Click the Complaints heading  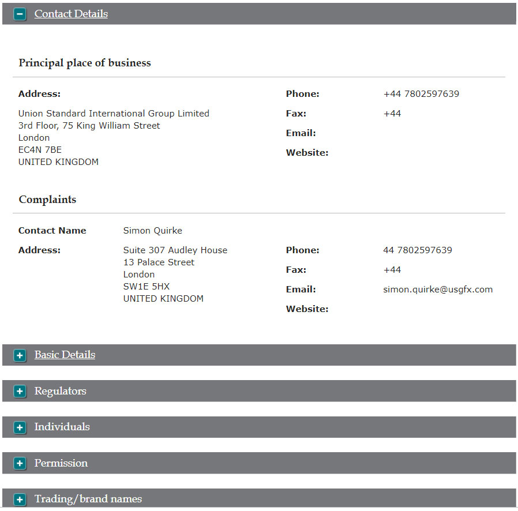point(47,200)
